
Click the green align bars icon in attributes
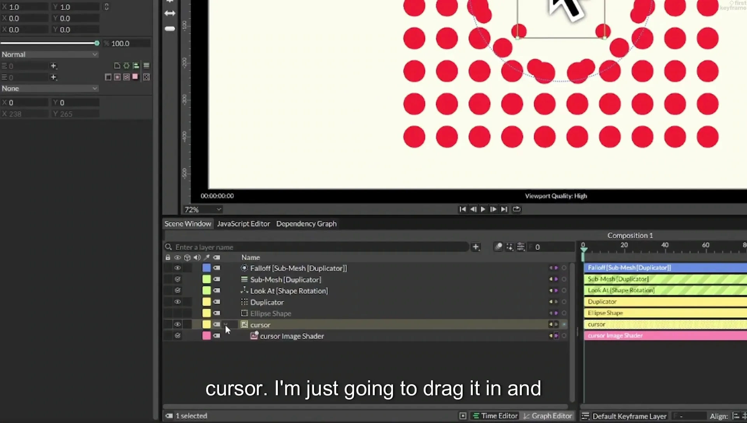[x=136, y=66]
